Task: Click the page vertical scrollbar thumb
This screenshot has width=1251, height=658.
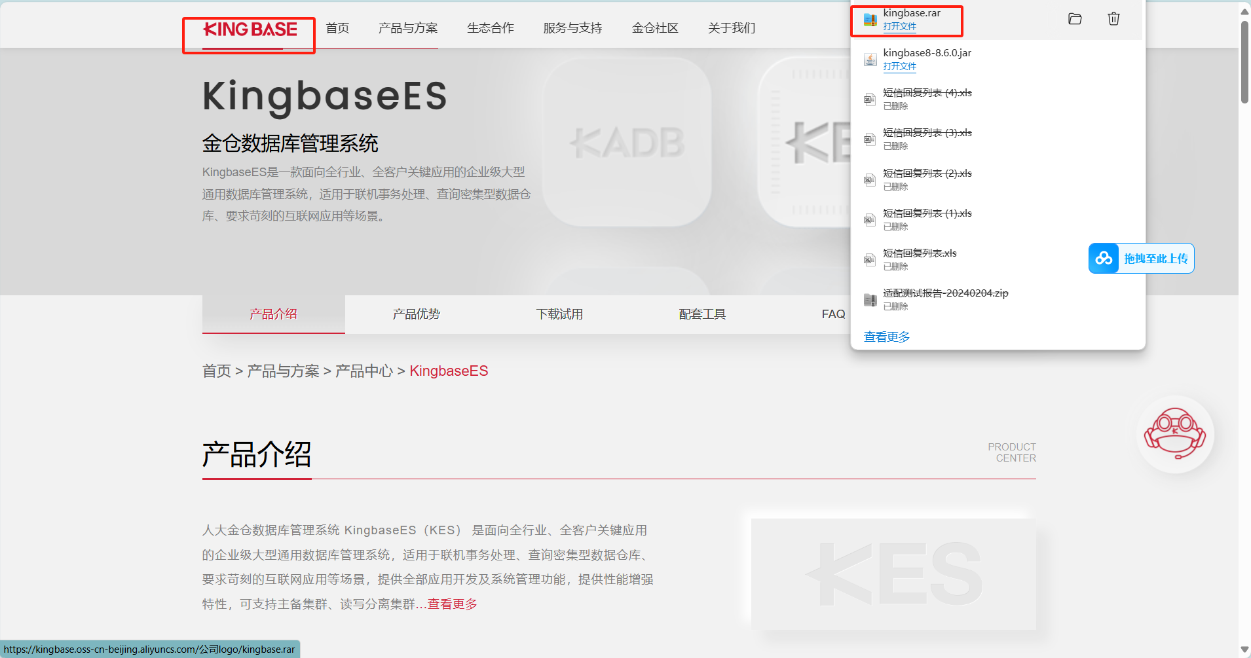Action: [x=1244, y=62]
